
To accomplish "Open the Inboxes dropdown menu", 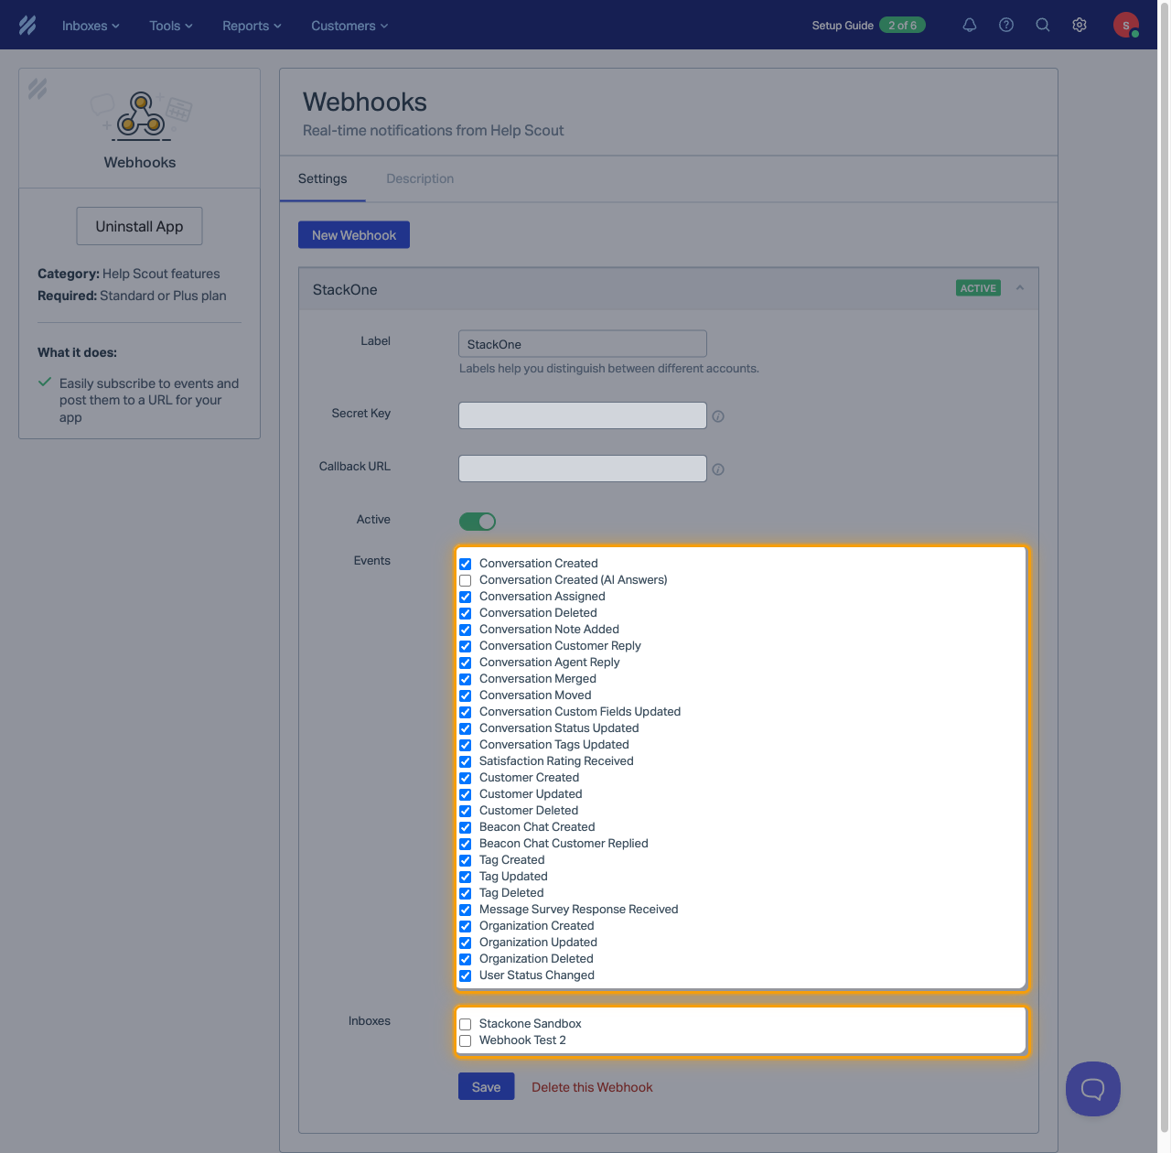I will [91, 26].
